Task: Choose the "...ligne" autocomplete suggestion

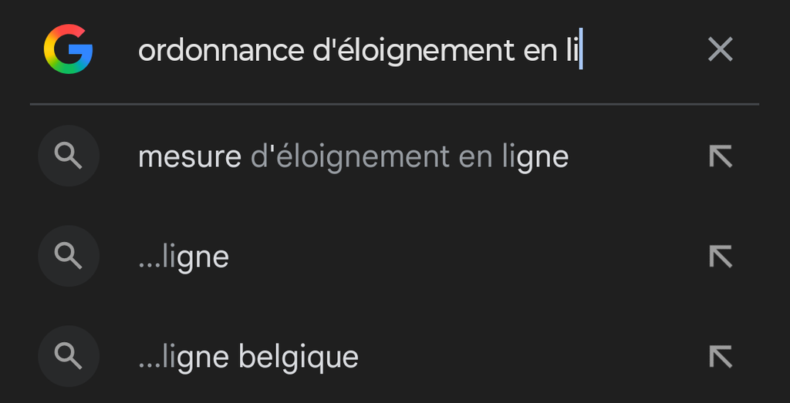Action: coord(184,257)
